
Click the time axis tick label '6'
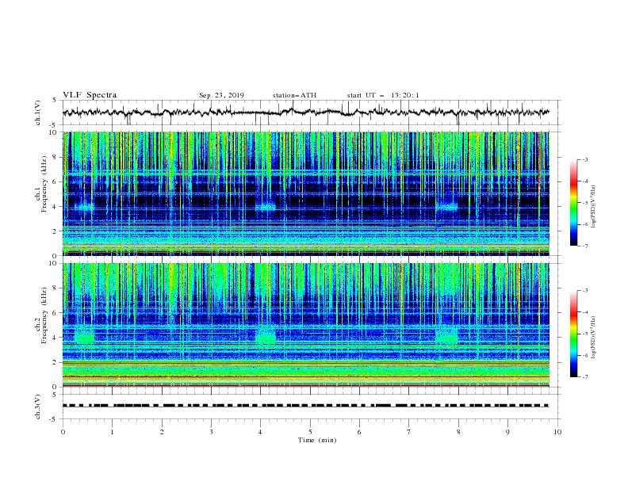359,432
